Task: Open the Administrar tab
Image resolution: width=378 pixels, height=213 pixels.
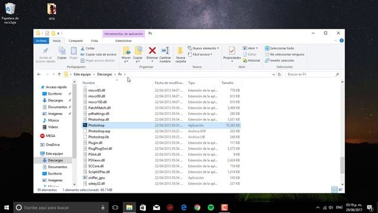Action: tap(123, 41)
